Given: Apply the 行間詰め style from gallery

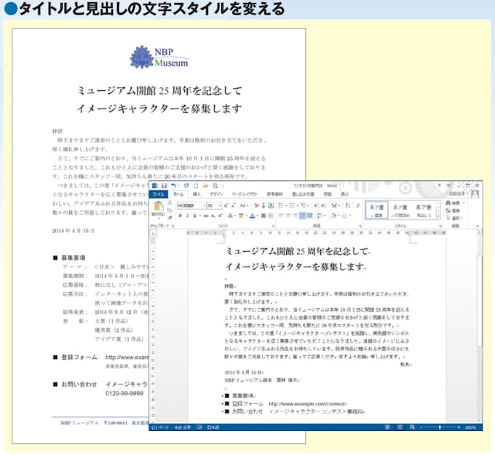Looking at the screenshot, I should (400, 210).
